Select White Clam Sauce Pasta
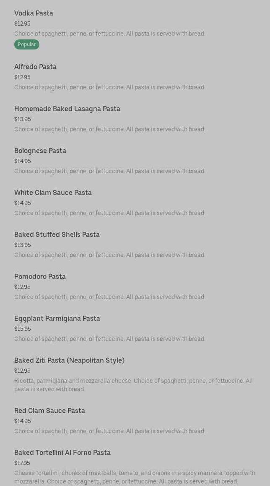The image size is (270, 486). pos(53,193)
